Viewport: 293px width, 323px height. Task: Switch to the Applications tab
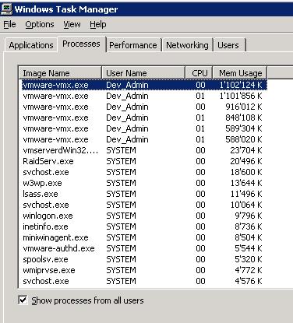pyautogui.click(x=31, y=45)
